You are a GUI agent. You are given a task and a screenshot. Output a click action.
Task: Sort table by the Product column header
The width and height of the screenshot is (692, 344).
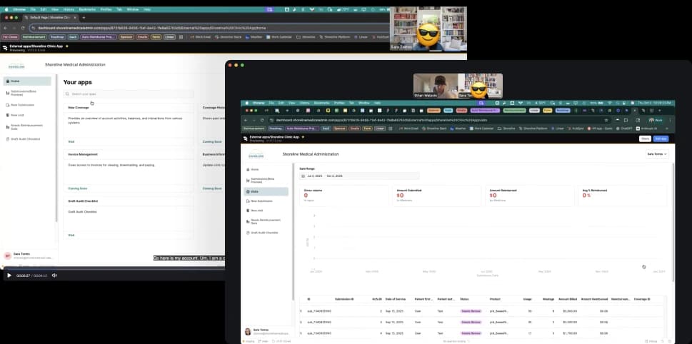tap(495, 299)
